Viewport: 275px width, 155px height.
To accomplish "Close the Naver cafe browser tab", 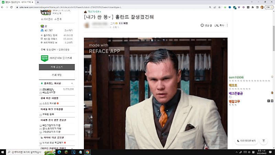I will tap(32, 2).
